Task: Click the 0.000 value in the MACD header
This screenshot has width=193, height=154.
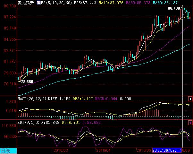Action: (125, 99)
